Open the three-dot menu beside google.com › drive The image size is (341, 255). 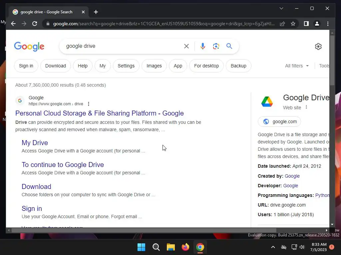point(89,104)
